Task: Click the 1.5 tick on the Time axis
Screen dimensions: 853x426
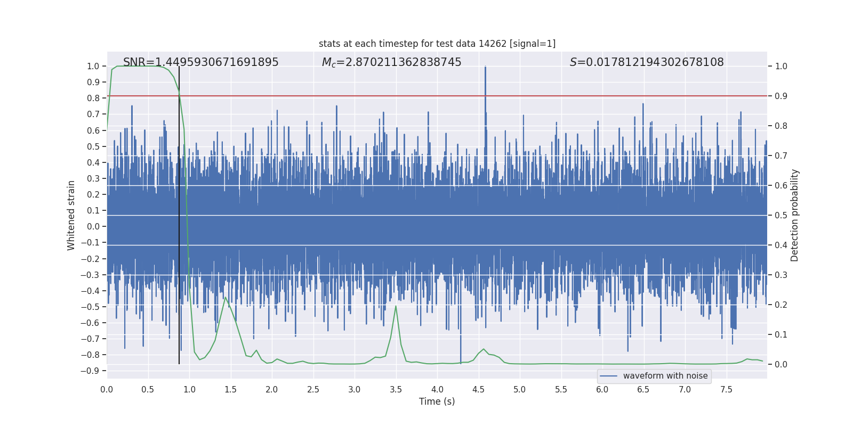Action: click(x=230, y=390)
